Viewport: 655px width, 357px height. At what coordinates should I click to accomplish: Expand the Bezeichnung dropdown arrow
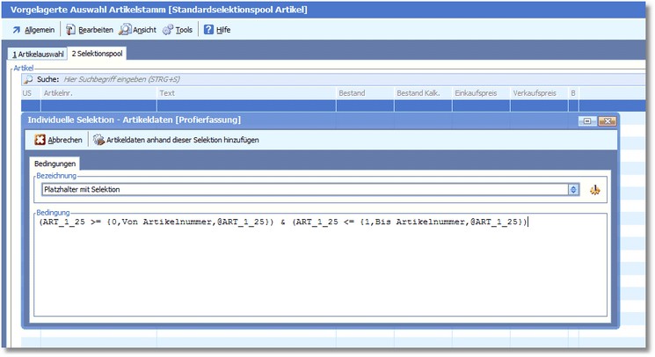click(574, 189)
